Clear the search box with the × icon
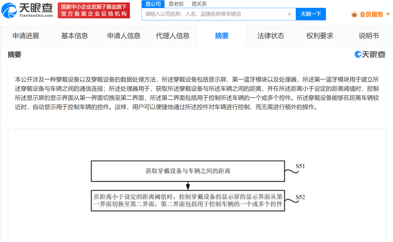Image resolution: width=393 pixels, height=242 pixels. coord(289,14)
